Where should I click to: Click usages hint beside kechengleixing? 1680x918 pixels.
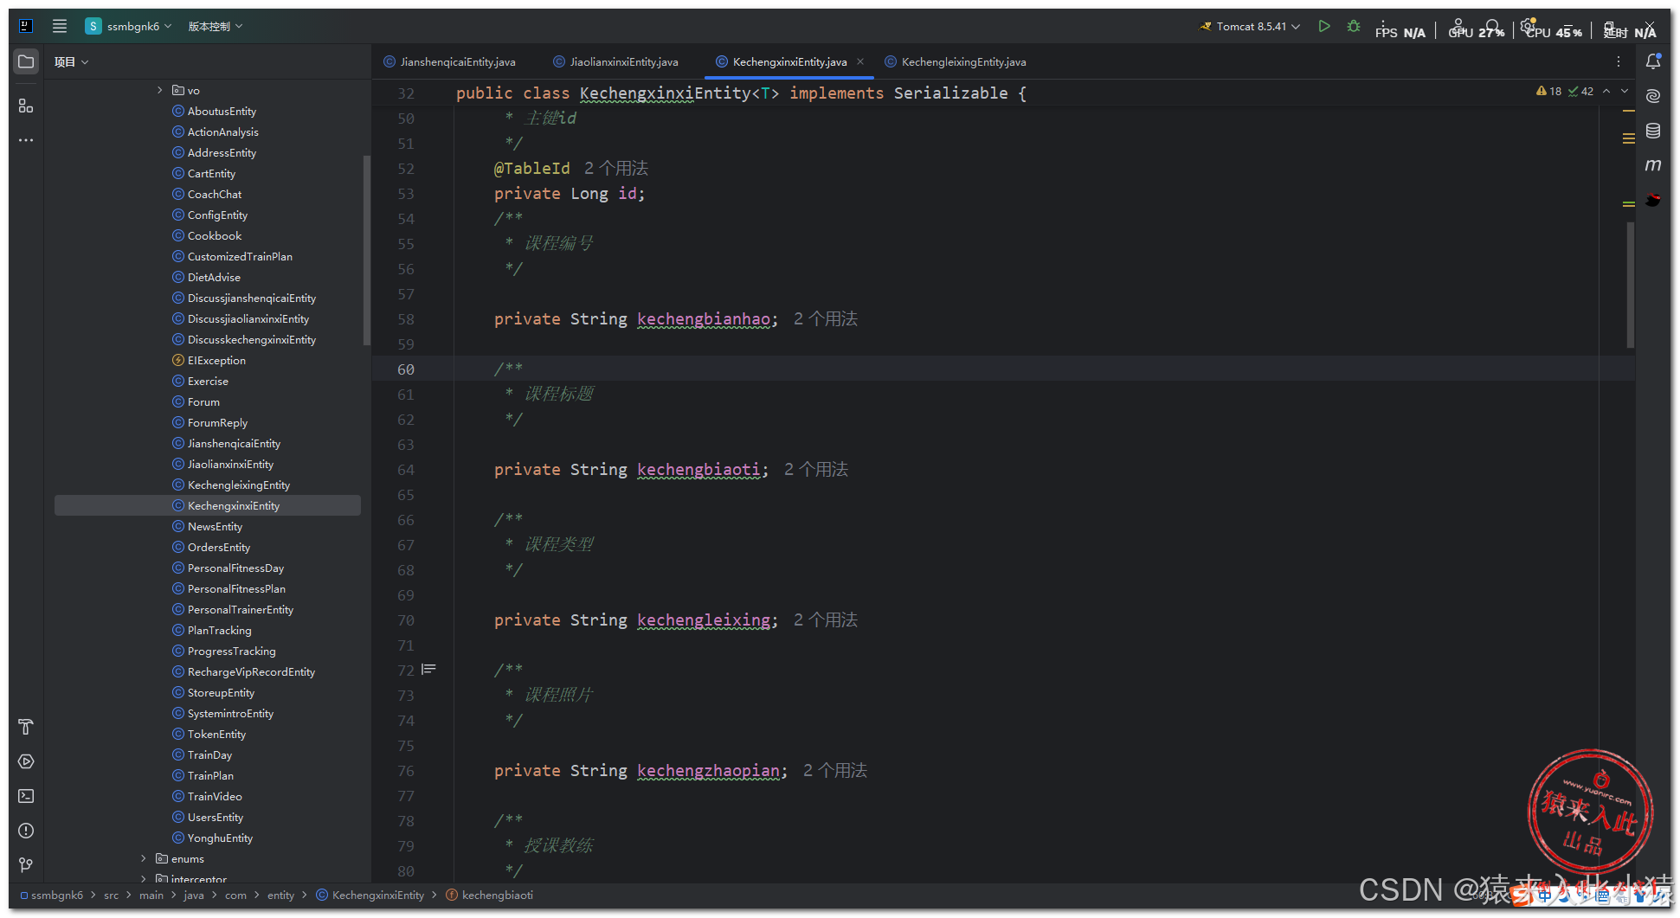pos(826,619)
